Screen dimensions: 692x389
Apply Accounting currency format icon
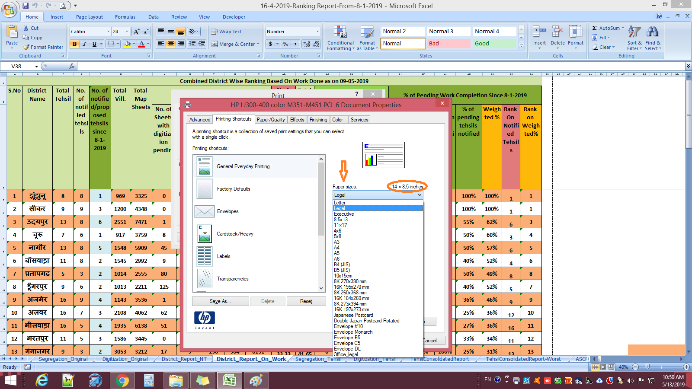pyautogui.click(x=270, y=44)
